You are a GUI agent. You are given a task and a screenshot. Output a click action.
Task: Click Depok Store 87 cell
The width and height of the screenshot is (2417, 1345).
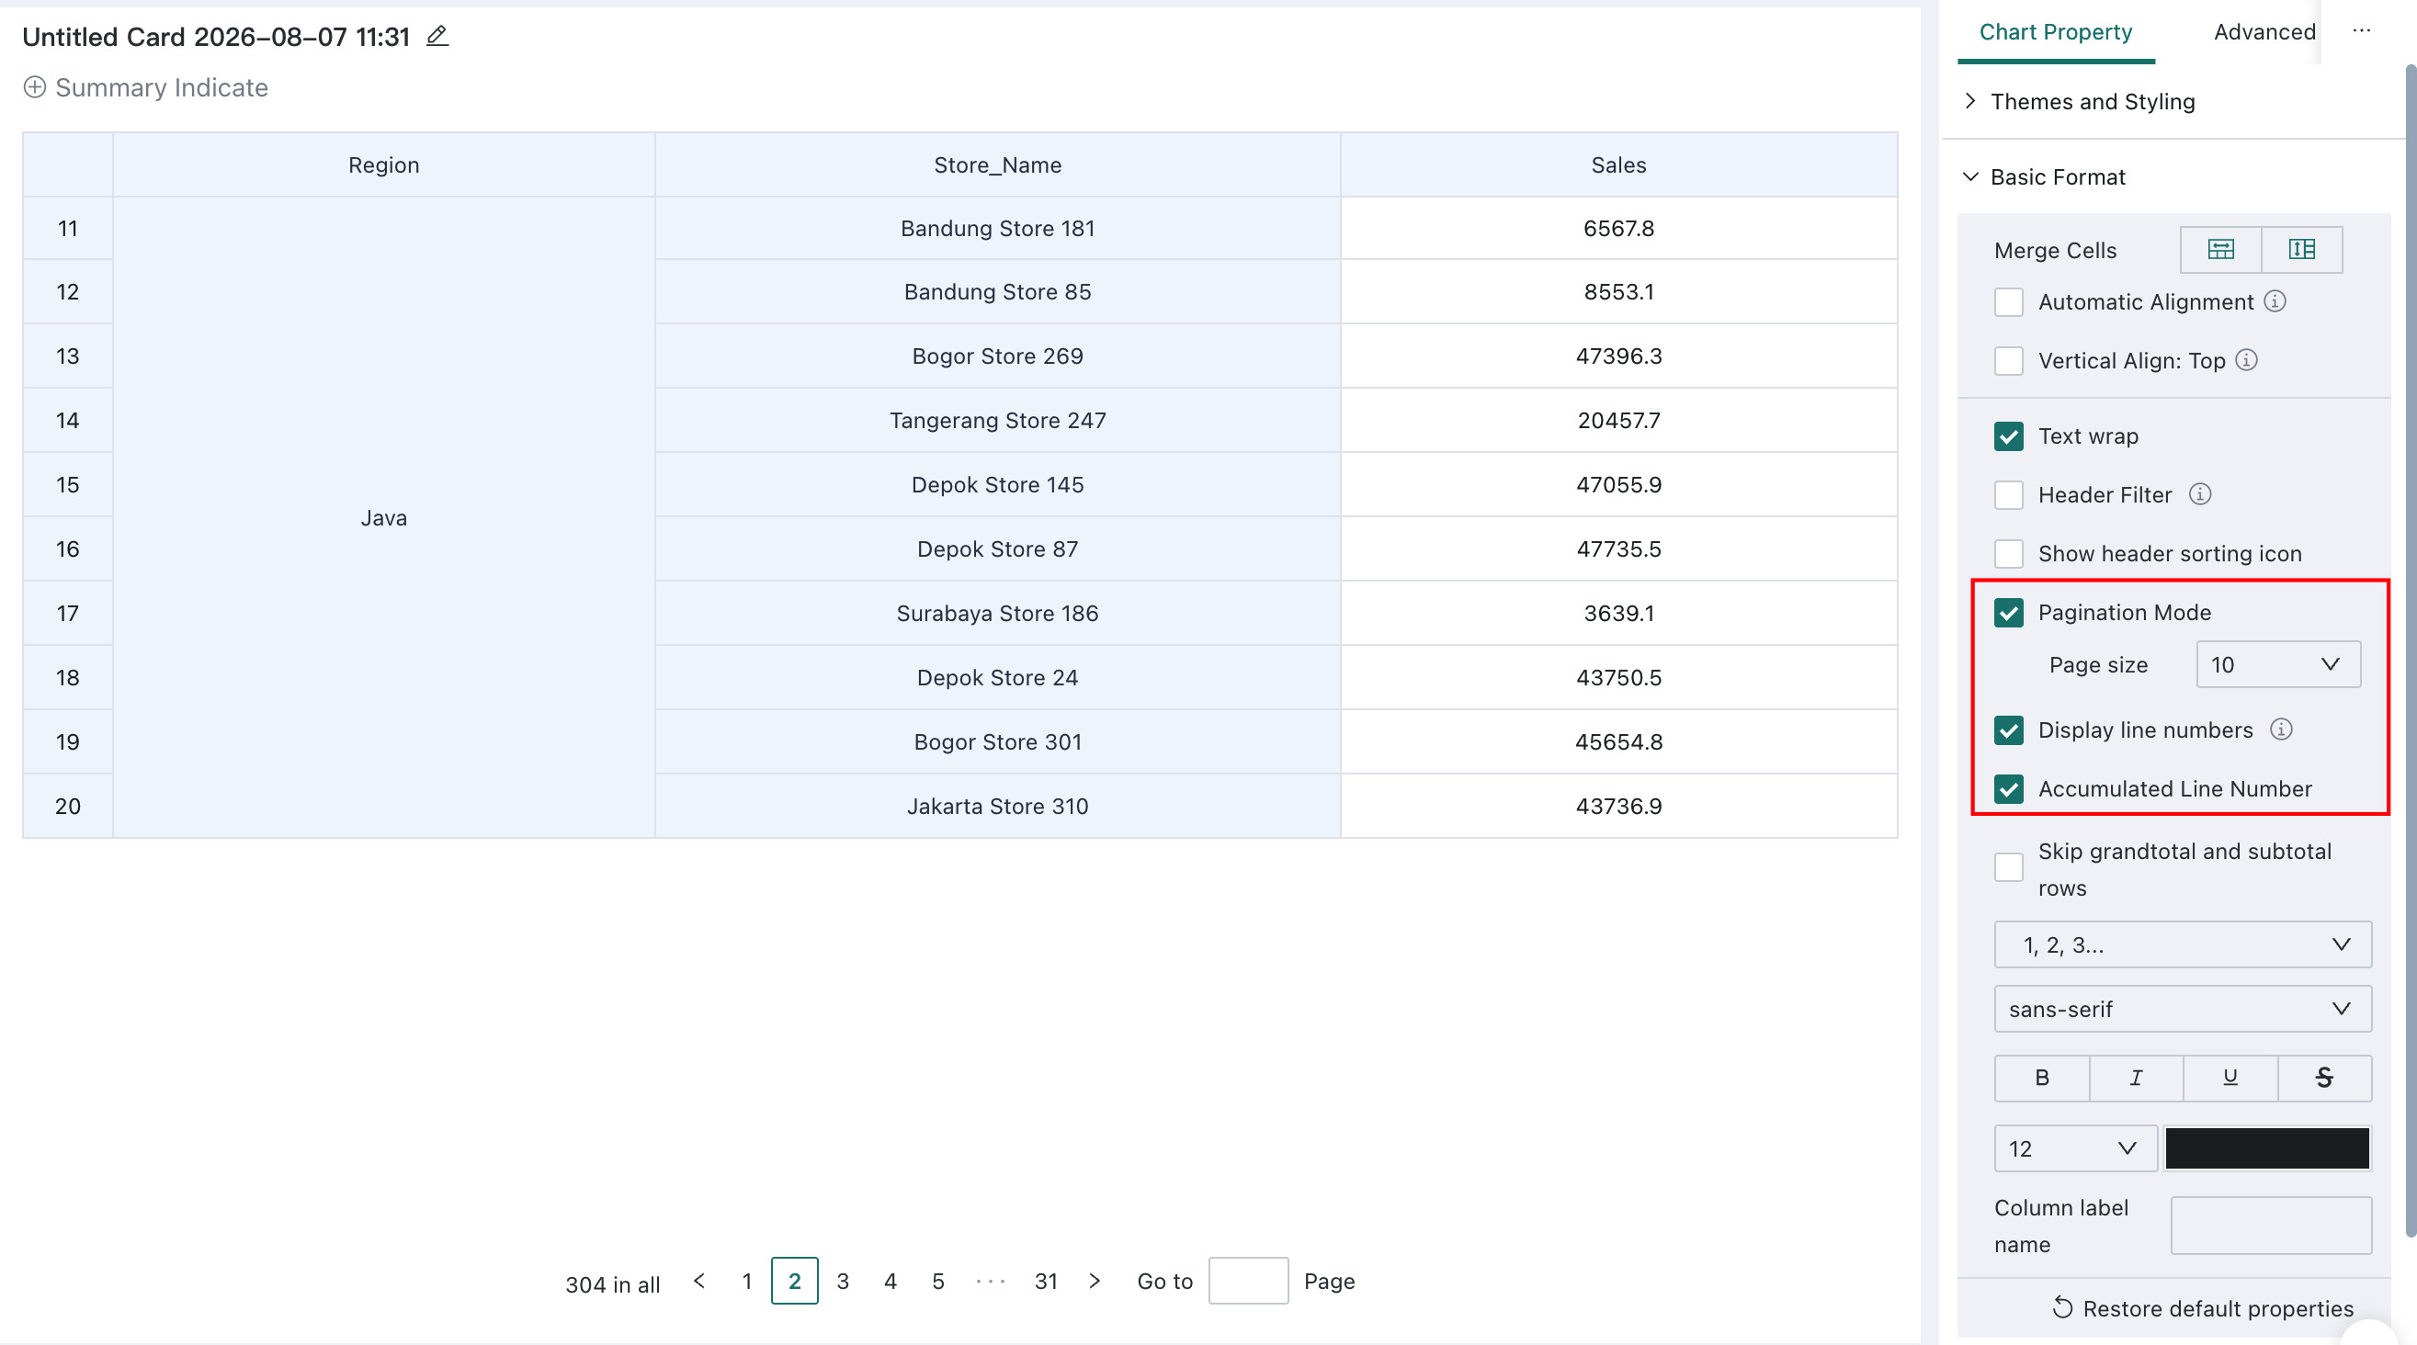(997, 548)
